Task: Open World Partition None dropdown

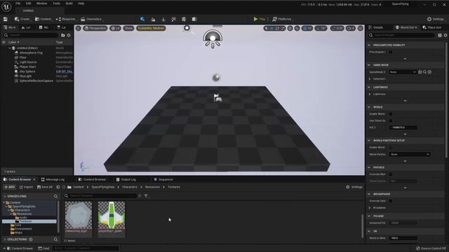Action: pyautogui.click(x=410, y=154)
